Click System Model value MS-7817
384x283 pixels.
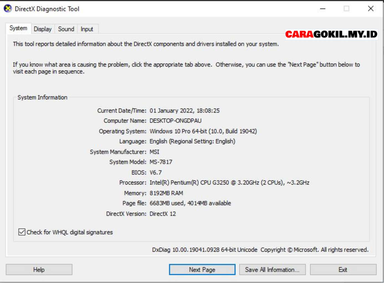pos(161,162)
